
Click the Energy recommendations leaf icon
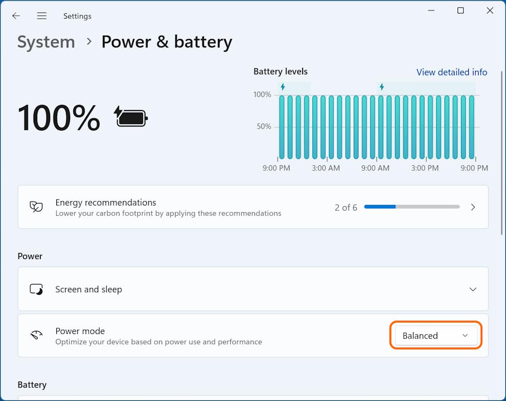pyautogui.click(x=36, y=207)
